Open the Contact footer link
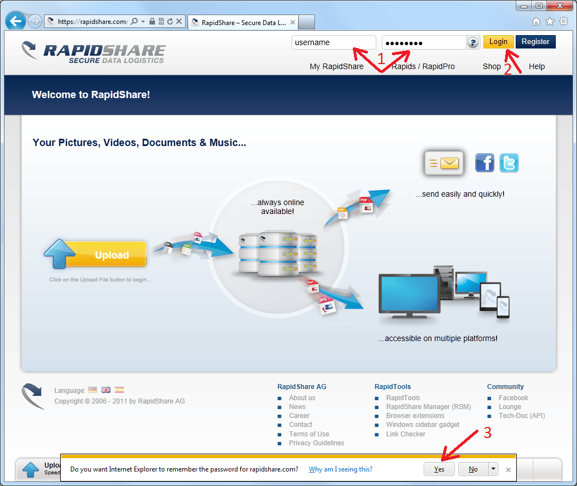The height and width of the screenshot is (486, 577). [300, 425]
